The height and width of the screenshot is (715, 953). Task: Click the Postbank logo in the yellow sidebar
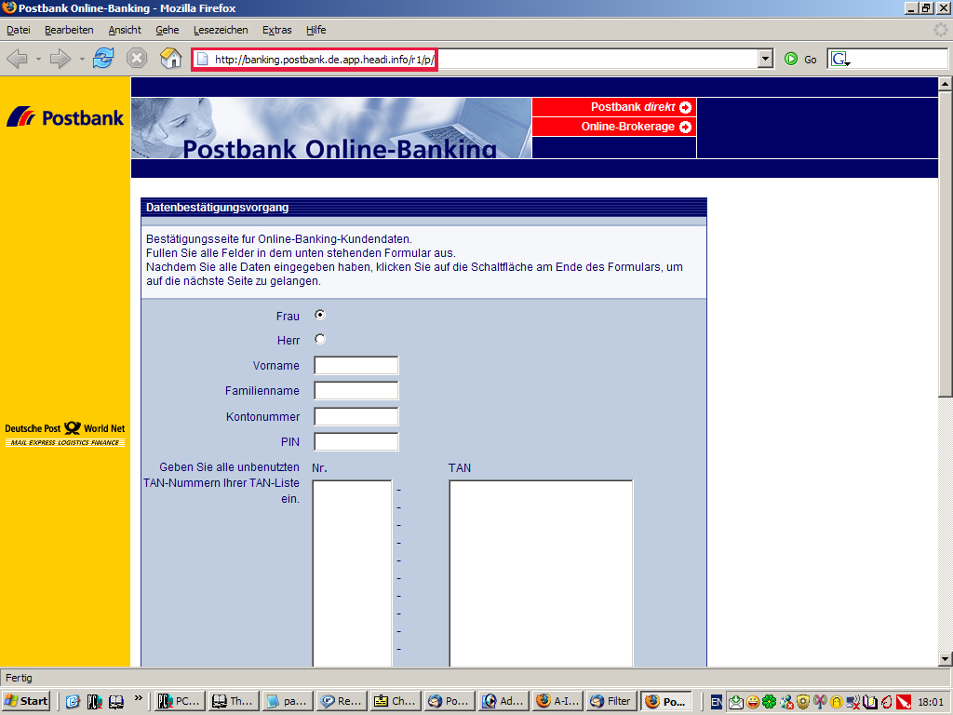tap(65, 116)
